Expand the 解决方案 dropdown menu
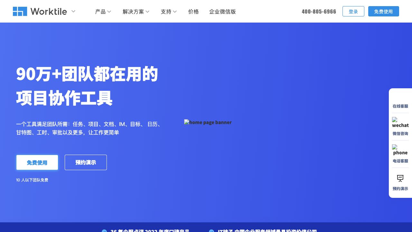This screenshot has height=232, width=412. pos(133,12)
